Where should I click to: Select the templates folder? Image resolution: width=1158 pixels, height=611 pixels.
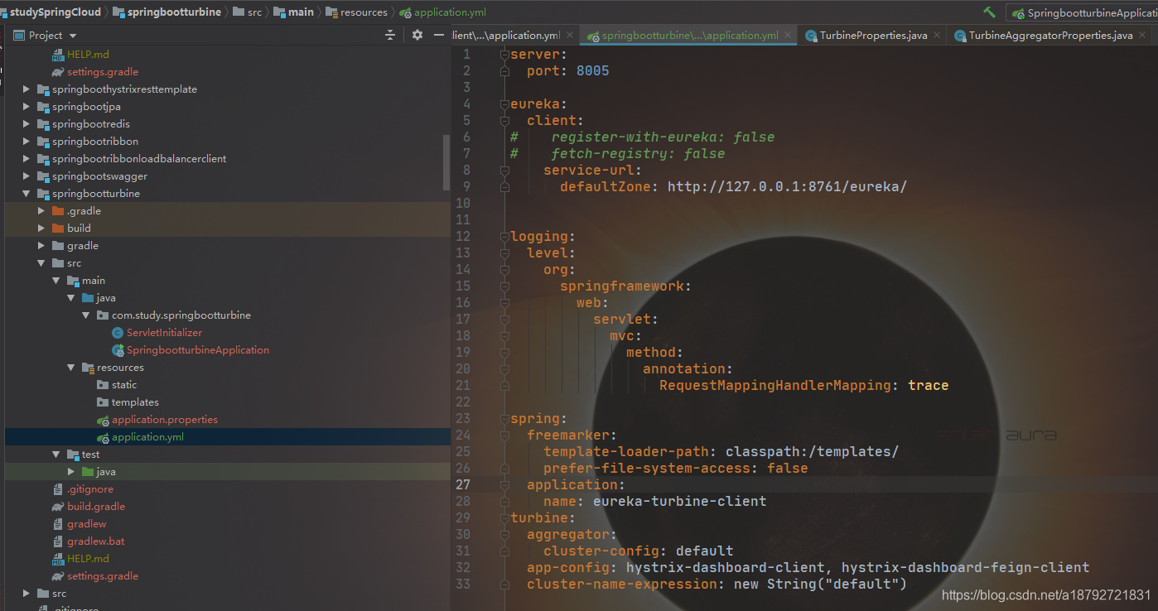pos(135,402)
